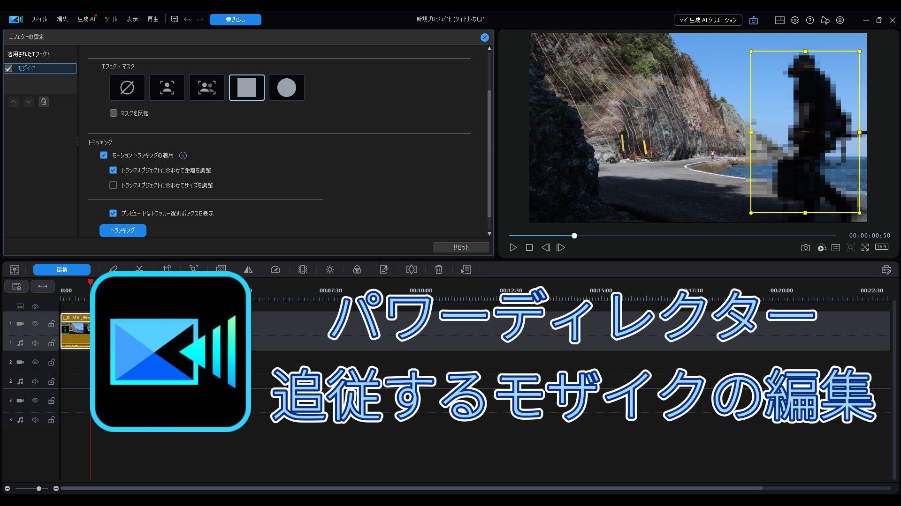Open the speed adjustment tool icon

point(275,269)
